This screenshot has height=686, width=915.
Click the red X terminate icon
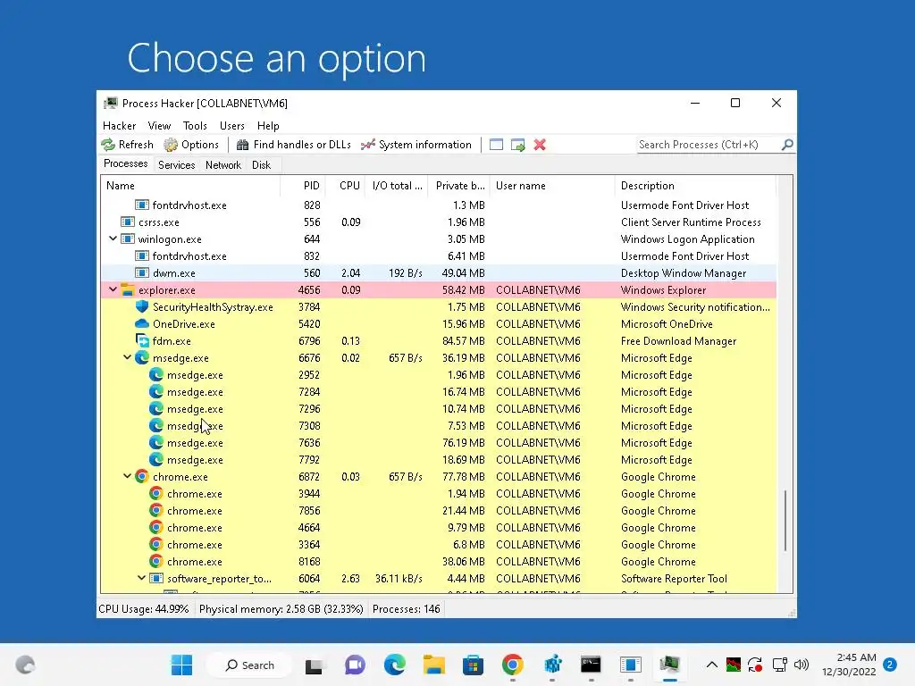[540, 145]
